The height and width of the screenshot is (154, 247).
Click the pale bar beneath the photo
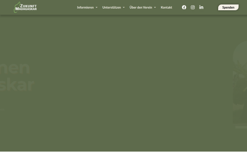pos(241,127)
